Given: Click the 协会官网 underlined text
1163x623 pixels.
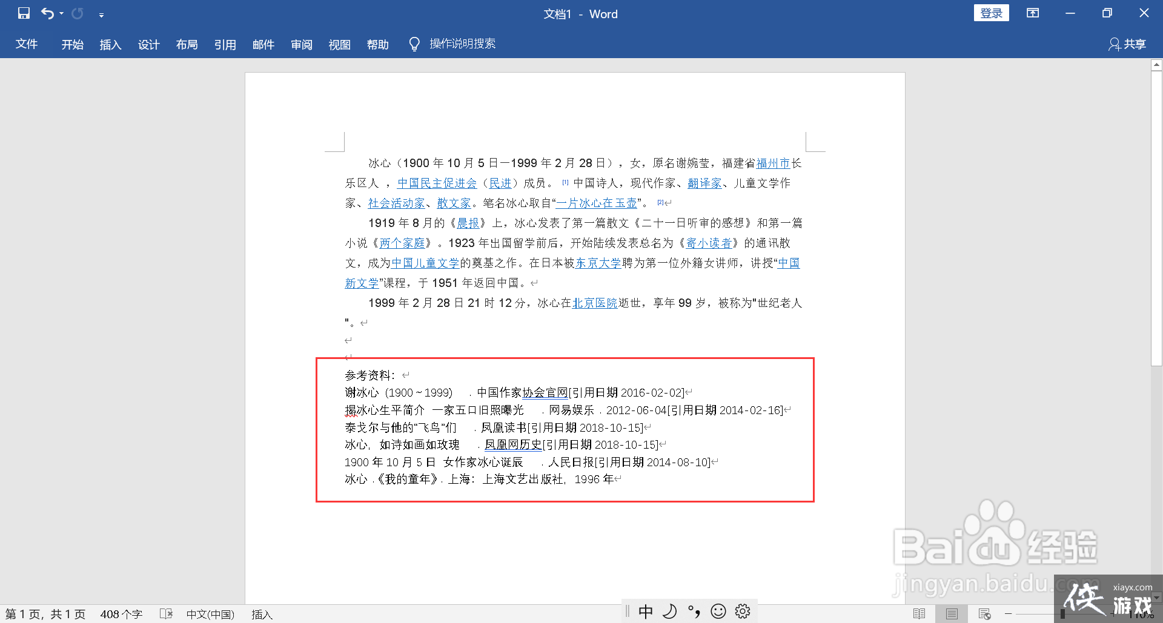Looking at the screenshot, I should [545, 393].
